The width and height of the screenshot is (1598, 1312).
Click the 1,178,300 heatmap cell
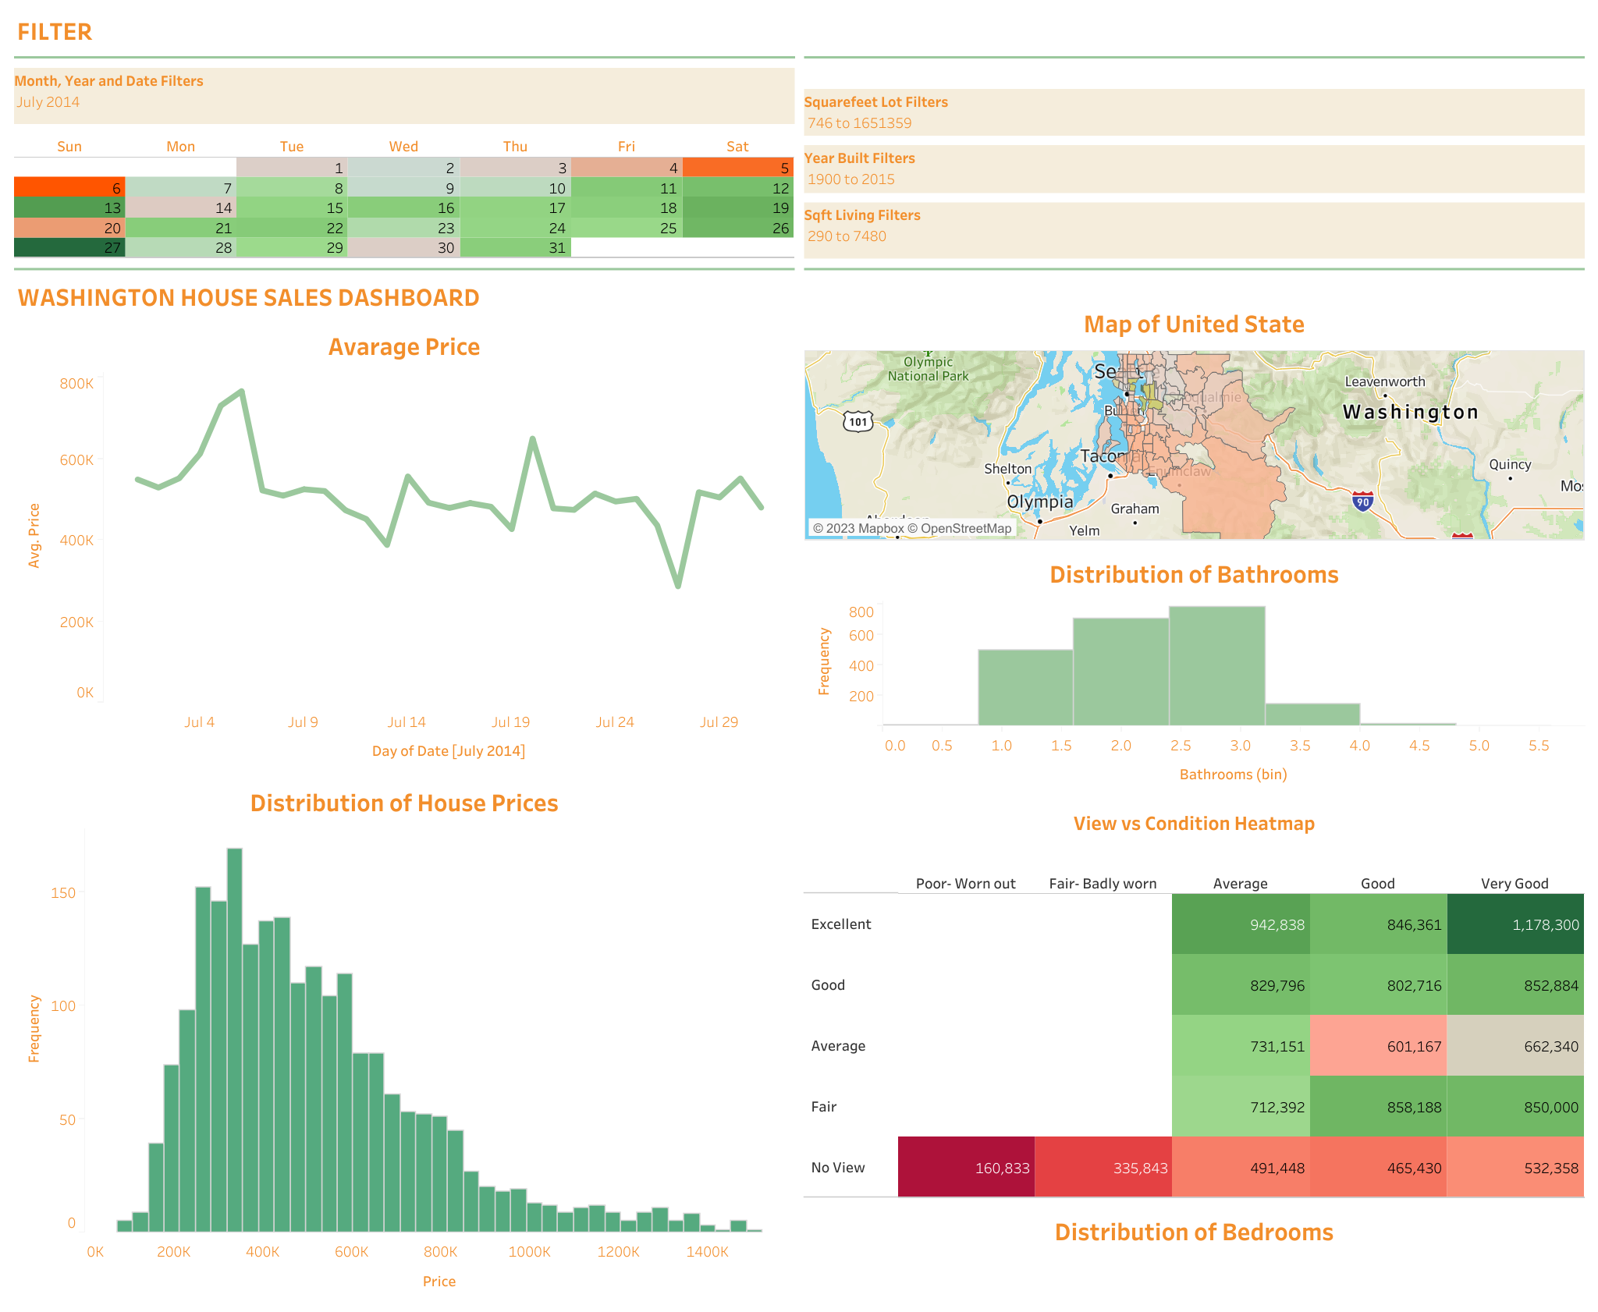[1515, 924]
